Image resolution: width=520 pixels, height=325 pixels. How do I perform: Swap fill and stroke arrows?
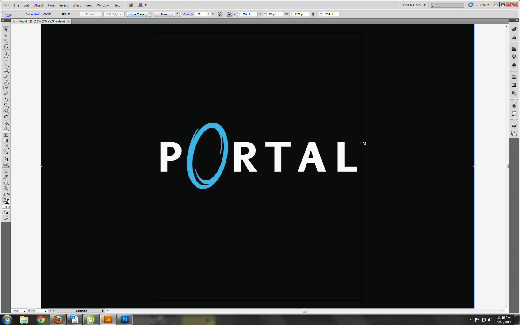click(x=8, y=194)
